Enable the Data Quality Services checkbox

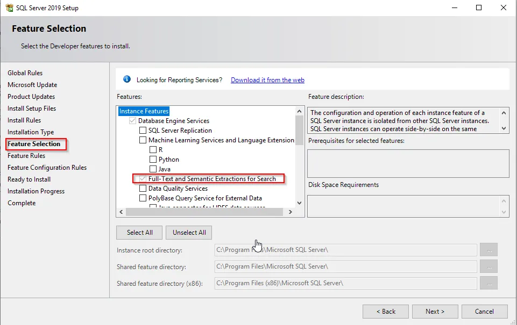coord(143,189)
